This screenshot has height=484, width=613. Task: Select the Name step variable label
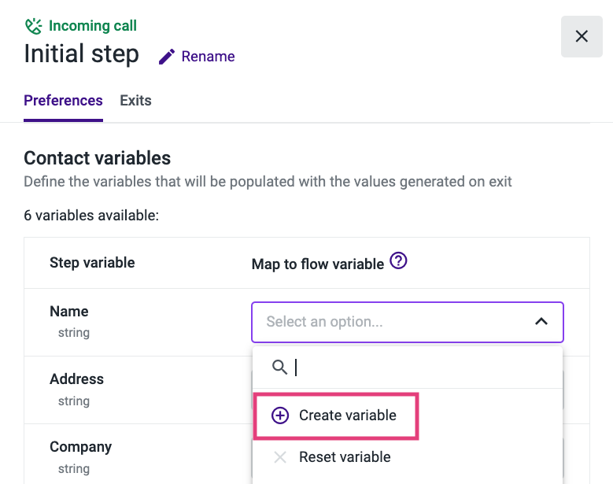click(x=69, y=312)
